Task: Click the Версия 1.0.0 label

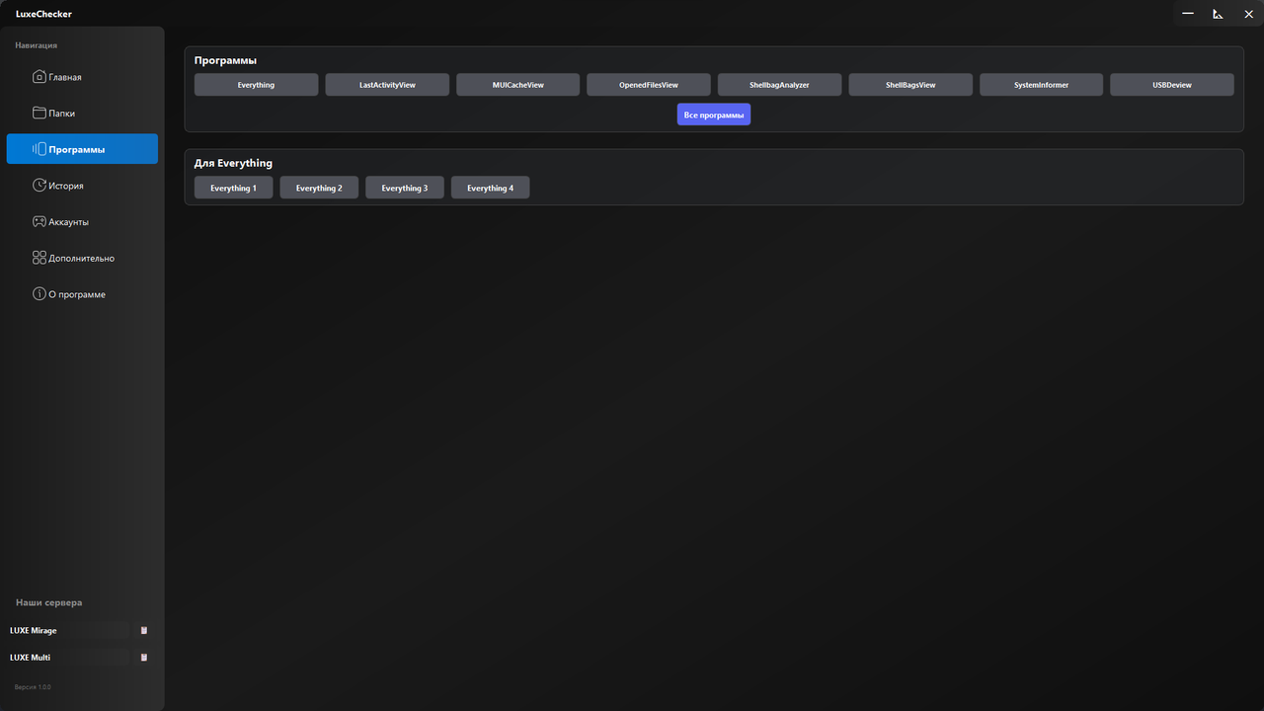Action: point(33,686)
